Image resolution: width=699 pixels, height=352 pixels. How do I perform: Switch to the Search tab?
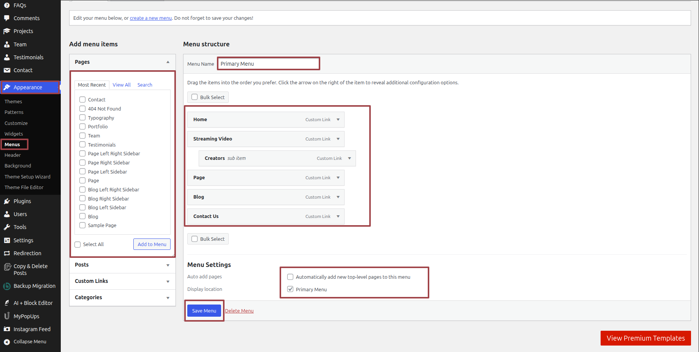tap(145, 85)
